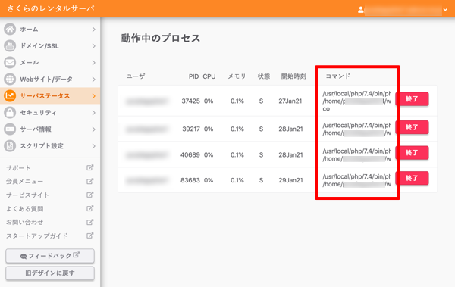Expand the セキュリティ chevron

[93, 113]
